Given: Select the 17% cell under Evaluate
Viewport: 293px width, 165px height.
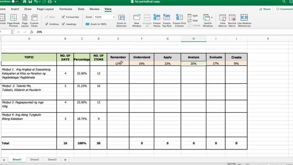Looking at the screenshot, I should tap(216, 64).
